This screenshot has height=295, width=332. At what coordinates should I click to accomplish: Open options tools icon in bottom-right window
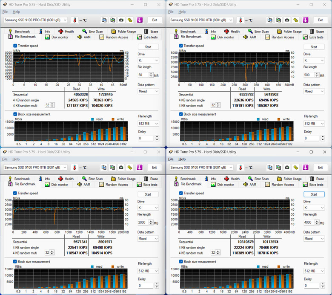tap(296, 168)
